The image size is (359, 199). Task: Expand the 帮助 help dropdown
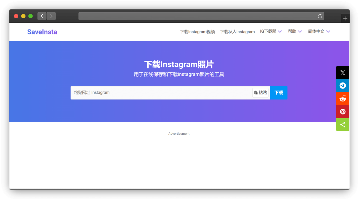coord(294,31)
